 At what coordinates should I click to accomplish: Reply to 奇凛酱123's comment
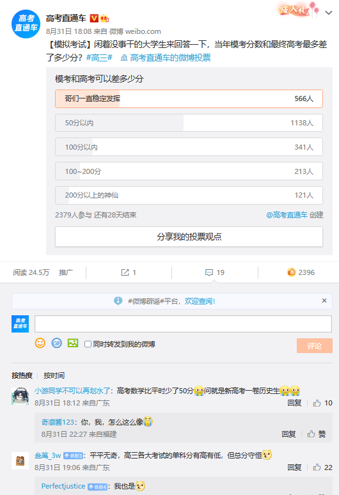[x=288, y=434]
